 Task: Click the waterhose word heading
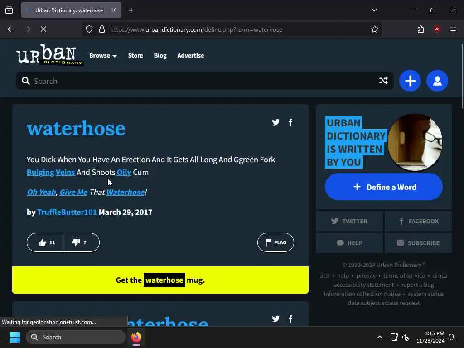click(76, 128)
